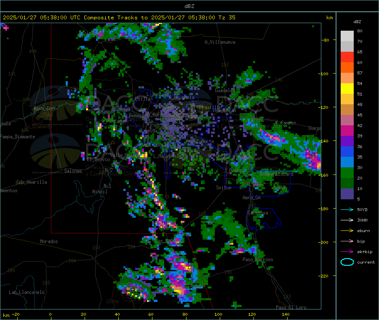
Task: Click the Valle_Grande map label
Action: (125, 155)
